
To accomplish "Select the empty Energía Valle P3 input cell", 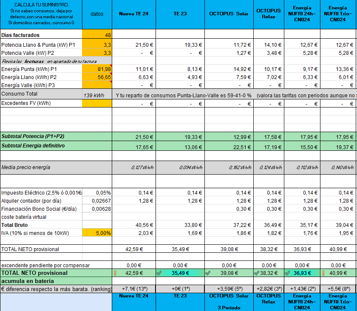I will (x=97, y=85).
